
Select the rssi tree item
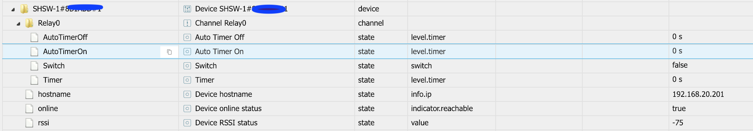click(x=43, y=123)
